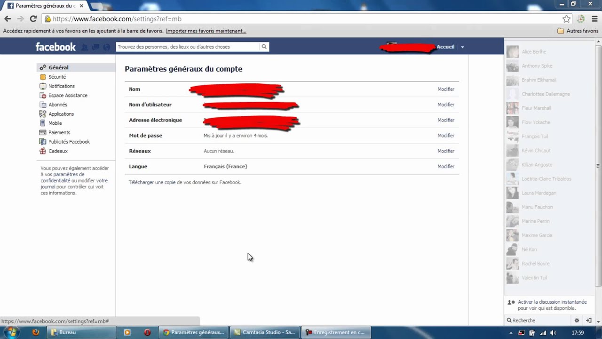
Task: Launch Firefox from taskbar
Action: [x=36, y=332]
